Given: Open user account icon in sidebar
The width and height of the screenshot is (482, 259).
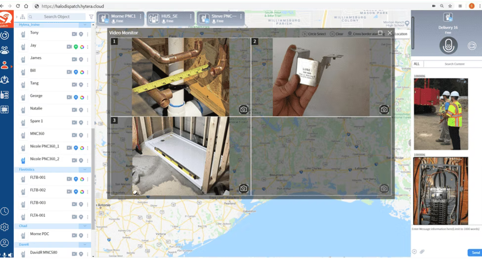Looking at the screenshot, I should (x=4, y=243).
